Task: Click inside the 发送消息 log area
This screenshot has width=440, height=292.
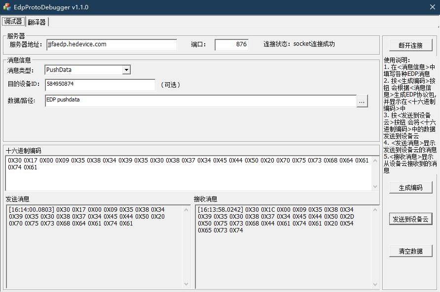Action: 95,247
